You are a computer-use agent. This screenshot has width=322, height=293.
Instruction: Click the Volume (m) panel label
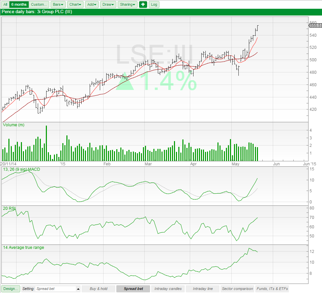pos(13,125)
